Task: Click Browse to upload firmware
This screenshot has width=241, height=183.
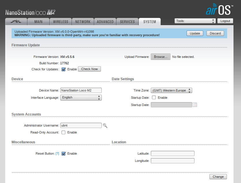Action: tap(160, 57)
